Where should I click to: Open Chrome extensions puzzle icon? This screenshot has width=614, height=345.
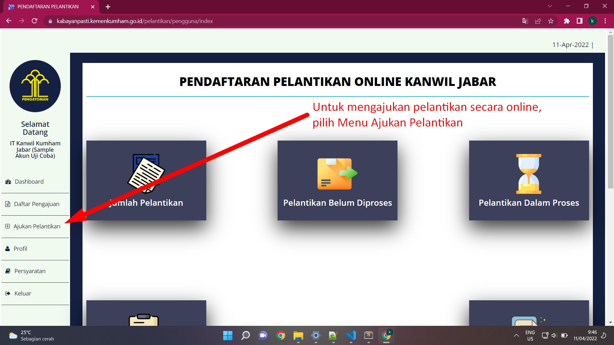(x=567, y=21)
